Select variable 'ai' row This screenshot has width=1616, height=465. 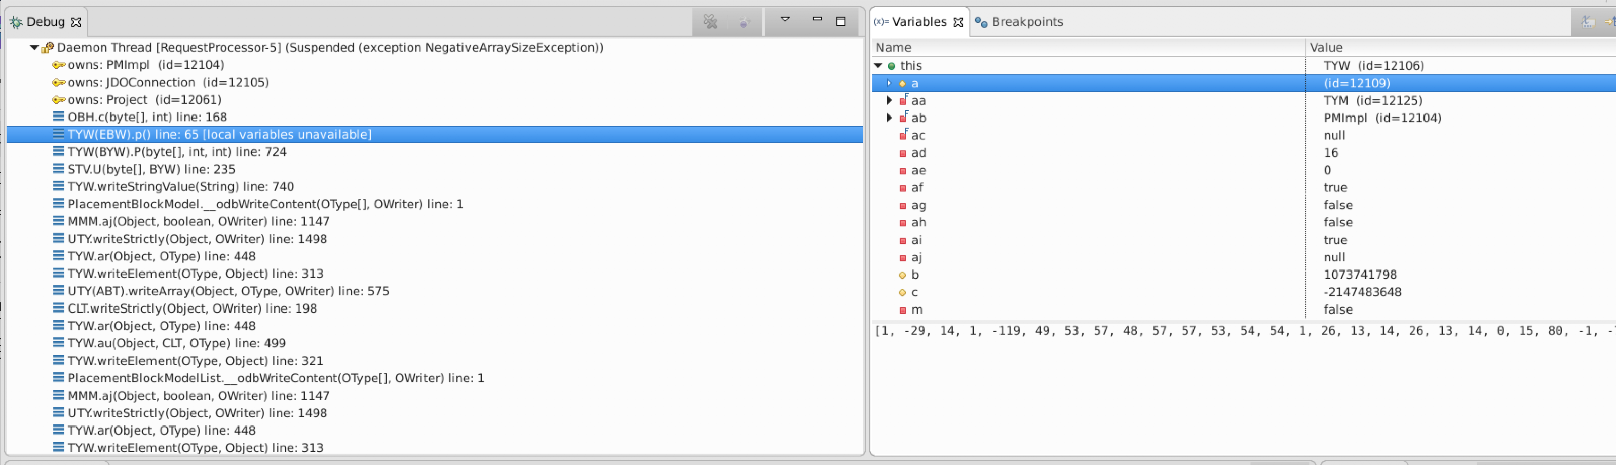[x=1243, y=240]
